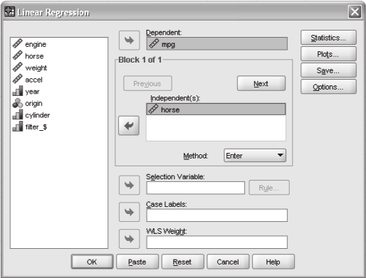
Task: Click the scale ruler icon beside accel
Action: click(x=17, y=79)
